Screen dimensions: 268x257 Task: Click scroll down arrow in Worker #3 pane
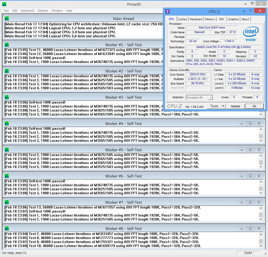point(261,114)
